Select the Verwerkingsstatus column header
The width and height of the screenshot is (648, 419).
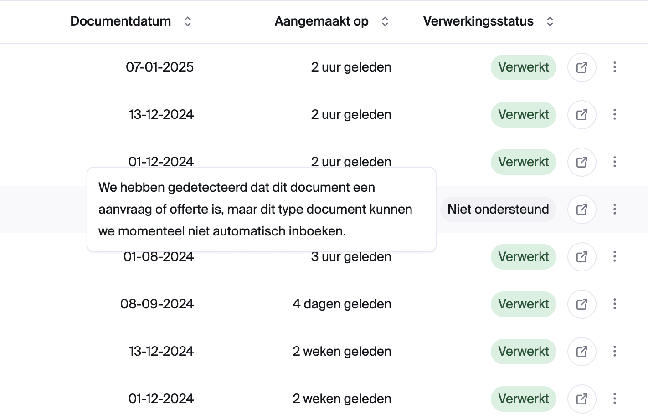click(x=478, y=21)
